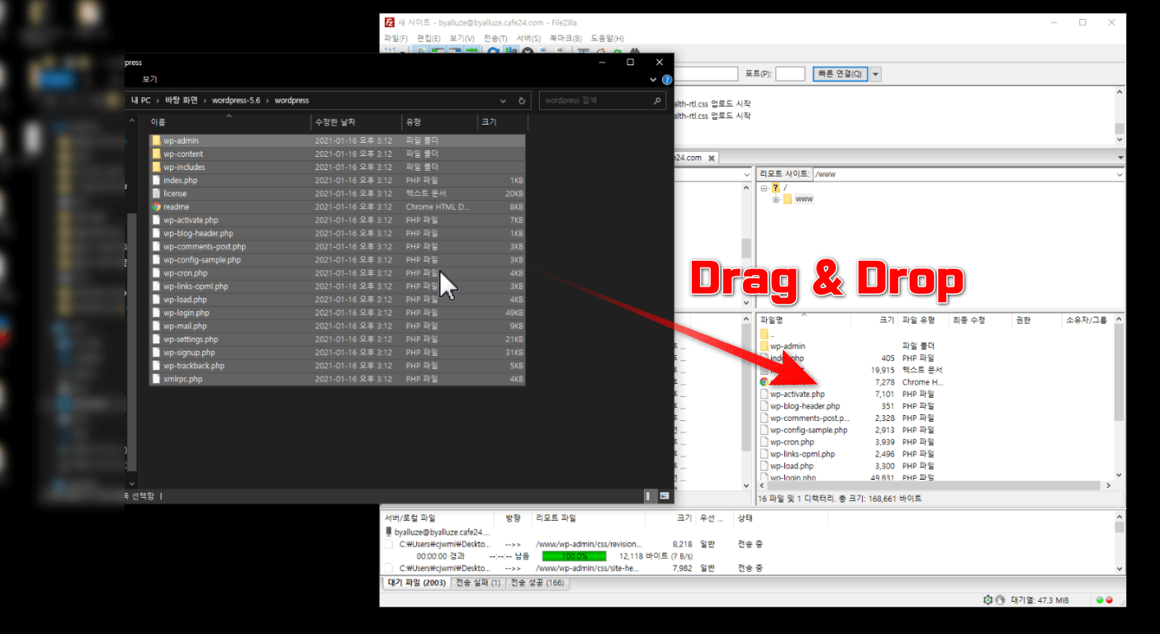The image size is (1160, 634).
Task: Navigate to wordpress-5.6 in Explorer breadcrumb
Action: coord(236,101)
